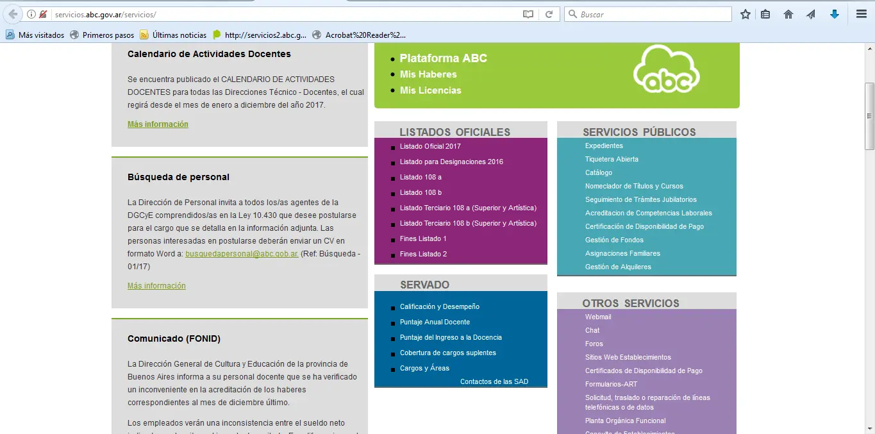Reload the page with the refresh icon
875x434 pixels.
(x=549, y=13)
